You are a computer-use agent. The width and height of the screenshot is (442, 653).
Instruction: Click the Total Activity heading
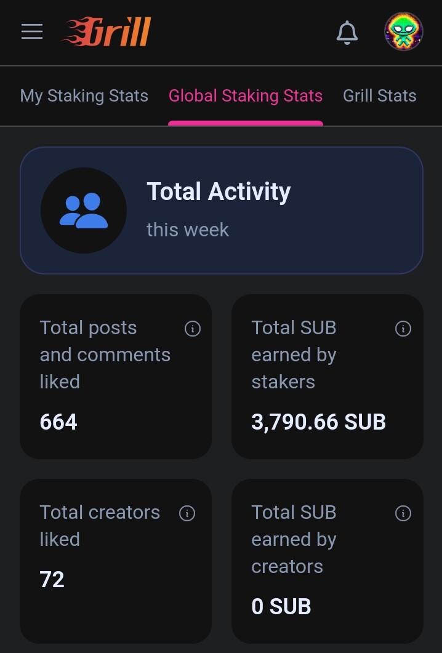219,191
